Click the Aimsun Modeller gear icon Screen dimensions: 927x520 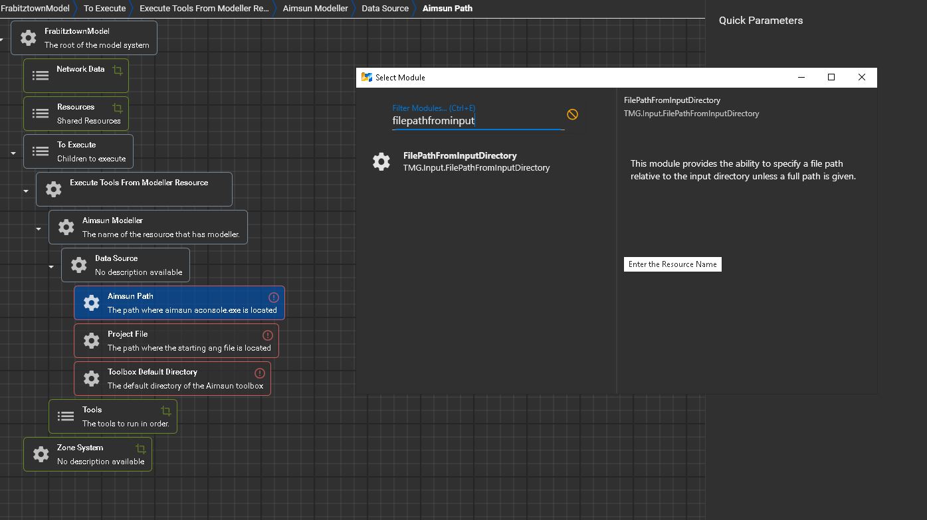pyautogui.click(x=66, y=227)
